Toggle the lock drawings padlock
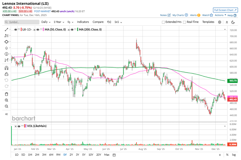 [x=6, y=74]
